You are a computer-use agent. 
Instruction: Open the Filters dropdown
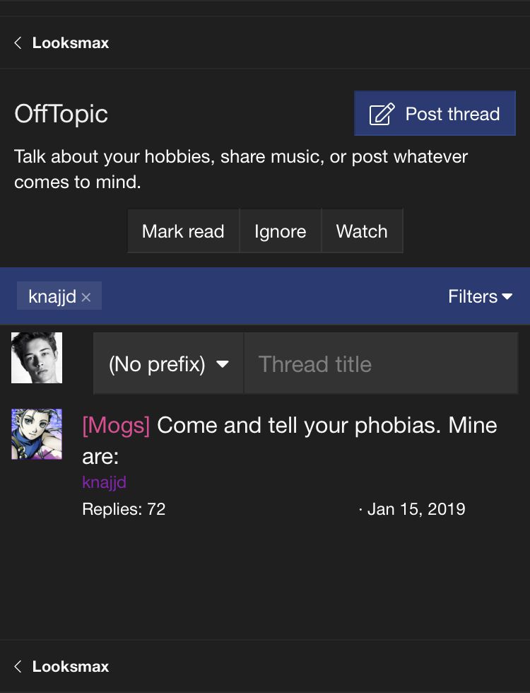pyautogui.click(x=480, y=296)
